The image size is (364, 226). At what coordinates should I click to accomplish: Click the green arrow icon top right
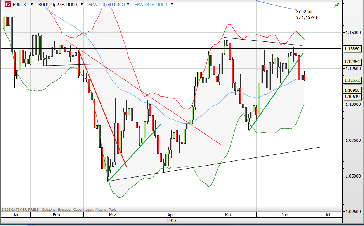coord(336,5)
